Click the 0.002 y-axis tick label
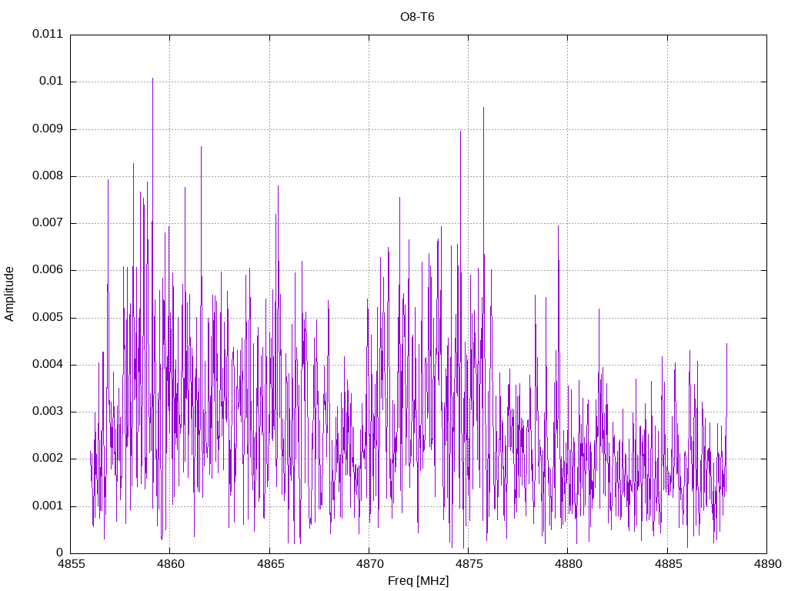This screenshot has width=788, height=591. click(48, 459)
